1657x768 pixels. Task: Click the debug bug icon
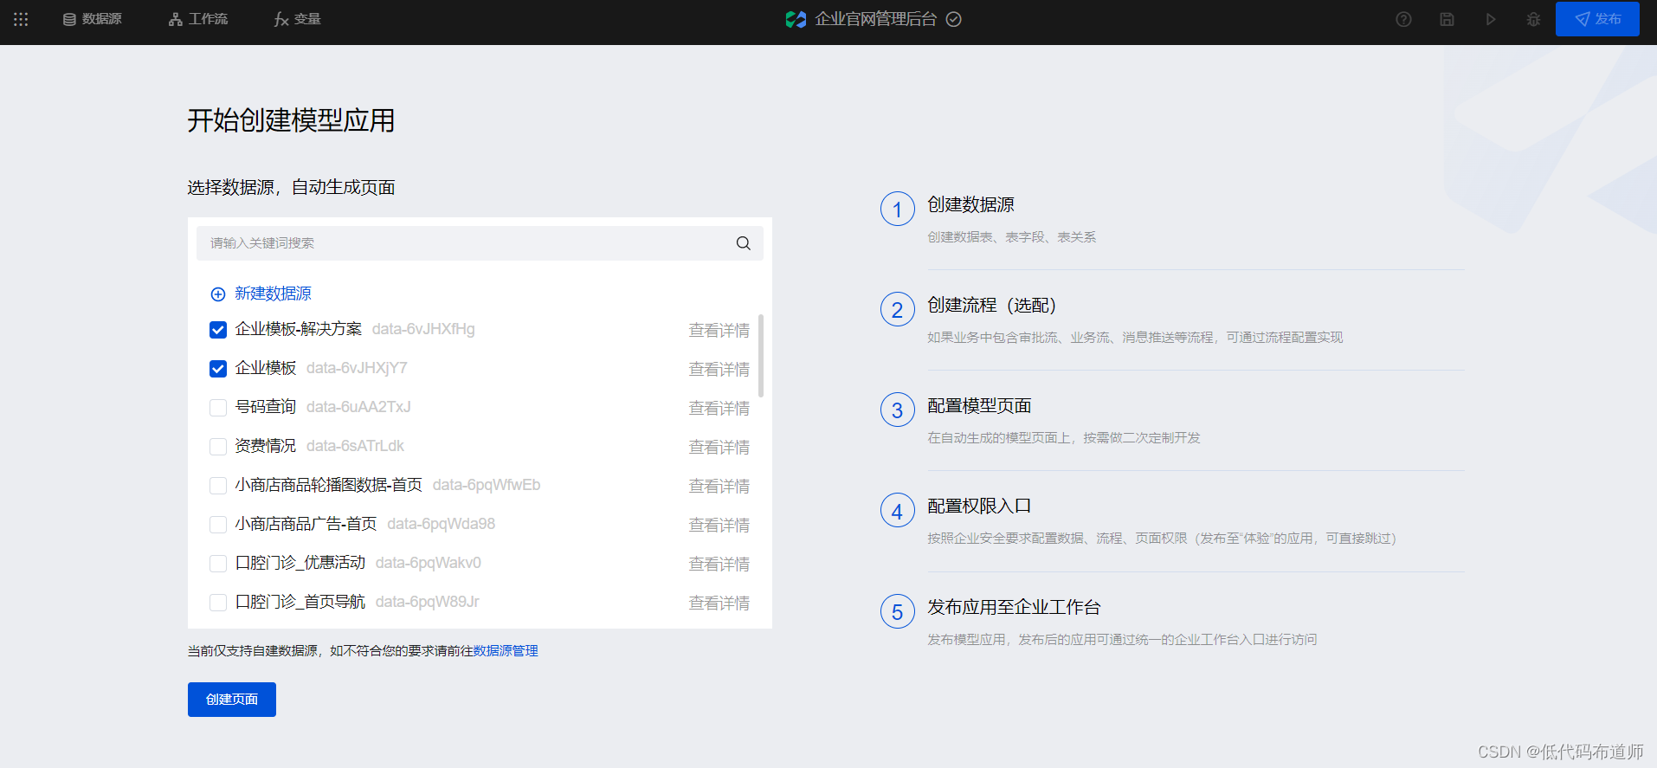pos(1533,19)
